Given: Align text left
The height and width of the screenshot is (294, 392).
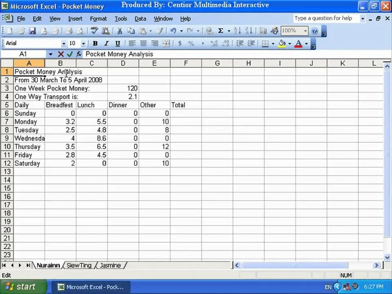Looking at the screenshot, I should pyautogui.click(x=132, y=44).
